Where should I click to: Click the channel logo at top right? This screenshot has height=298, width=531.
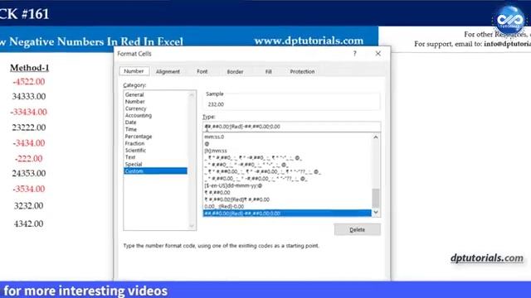(510, 20)
